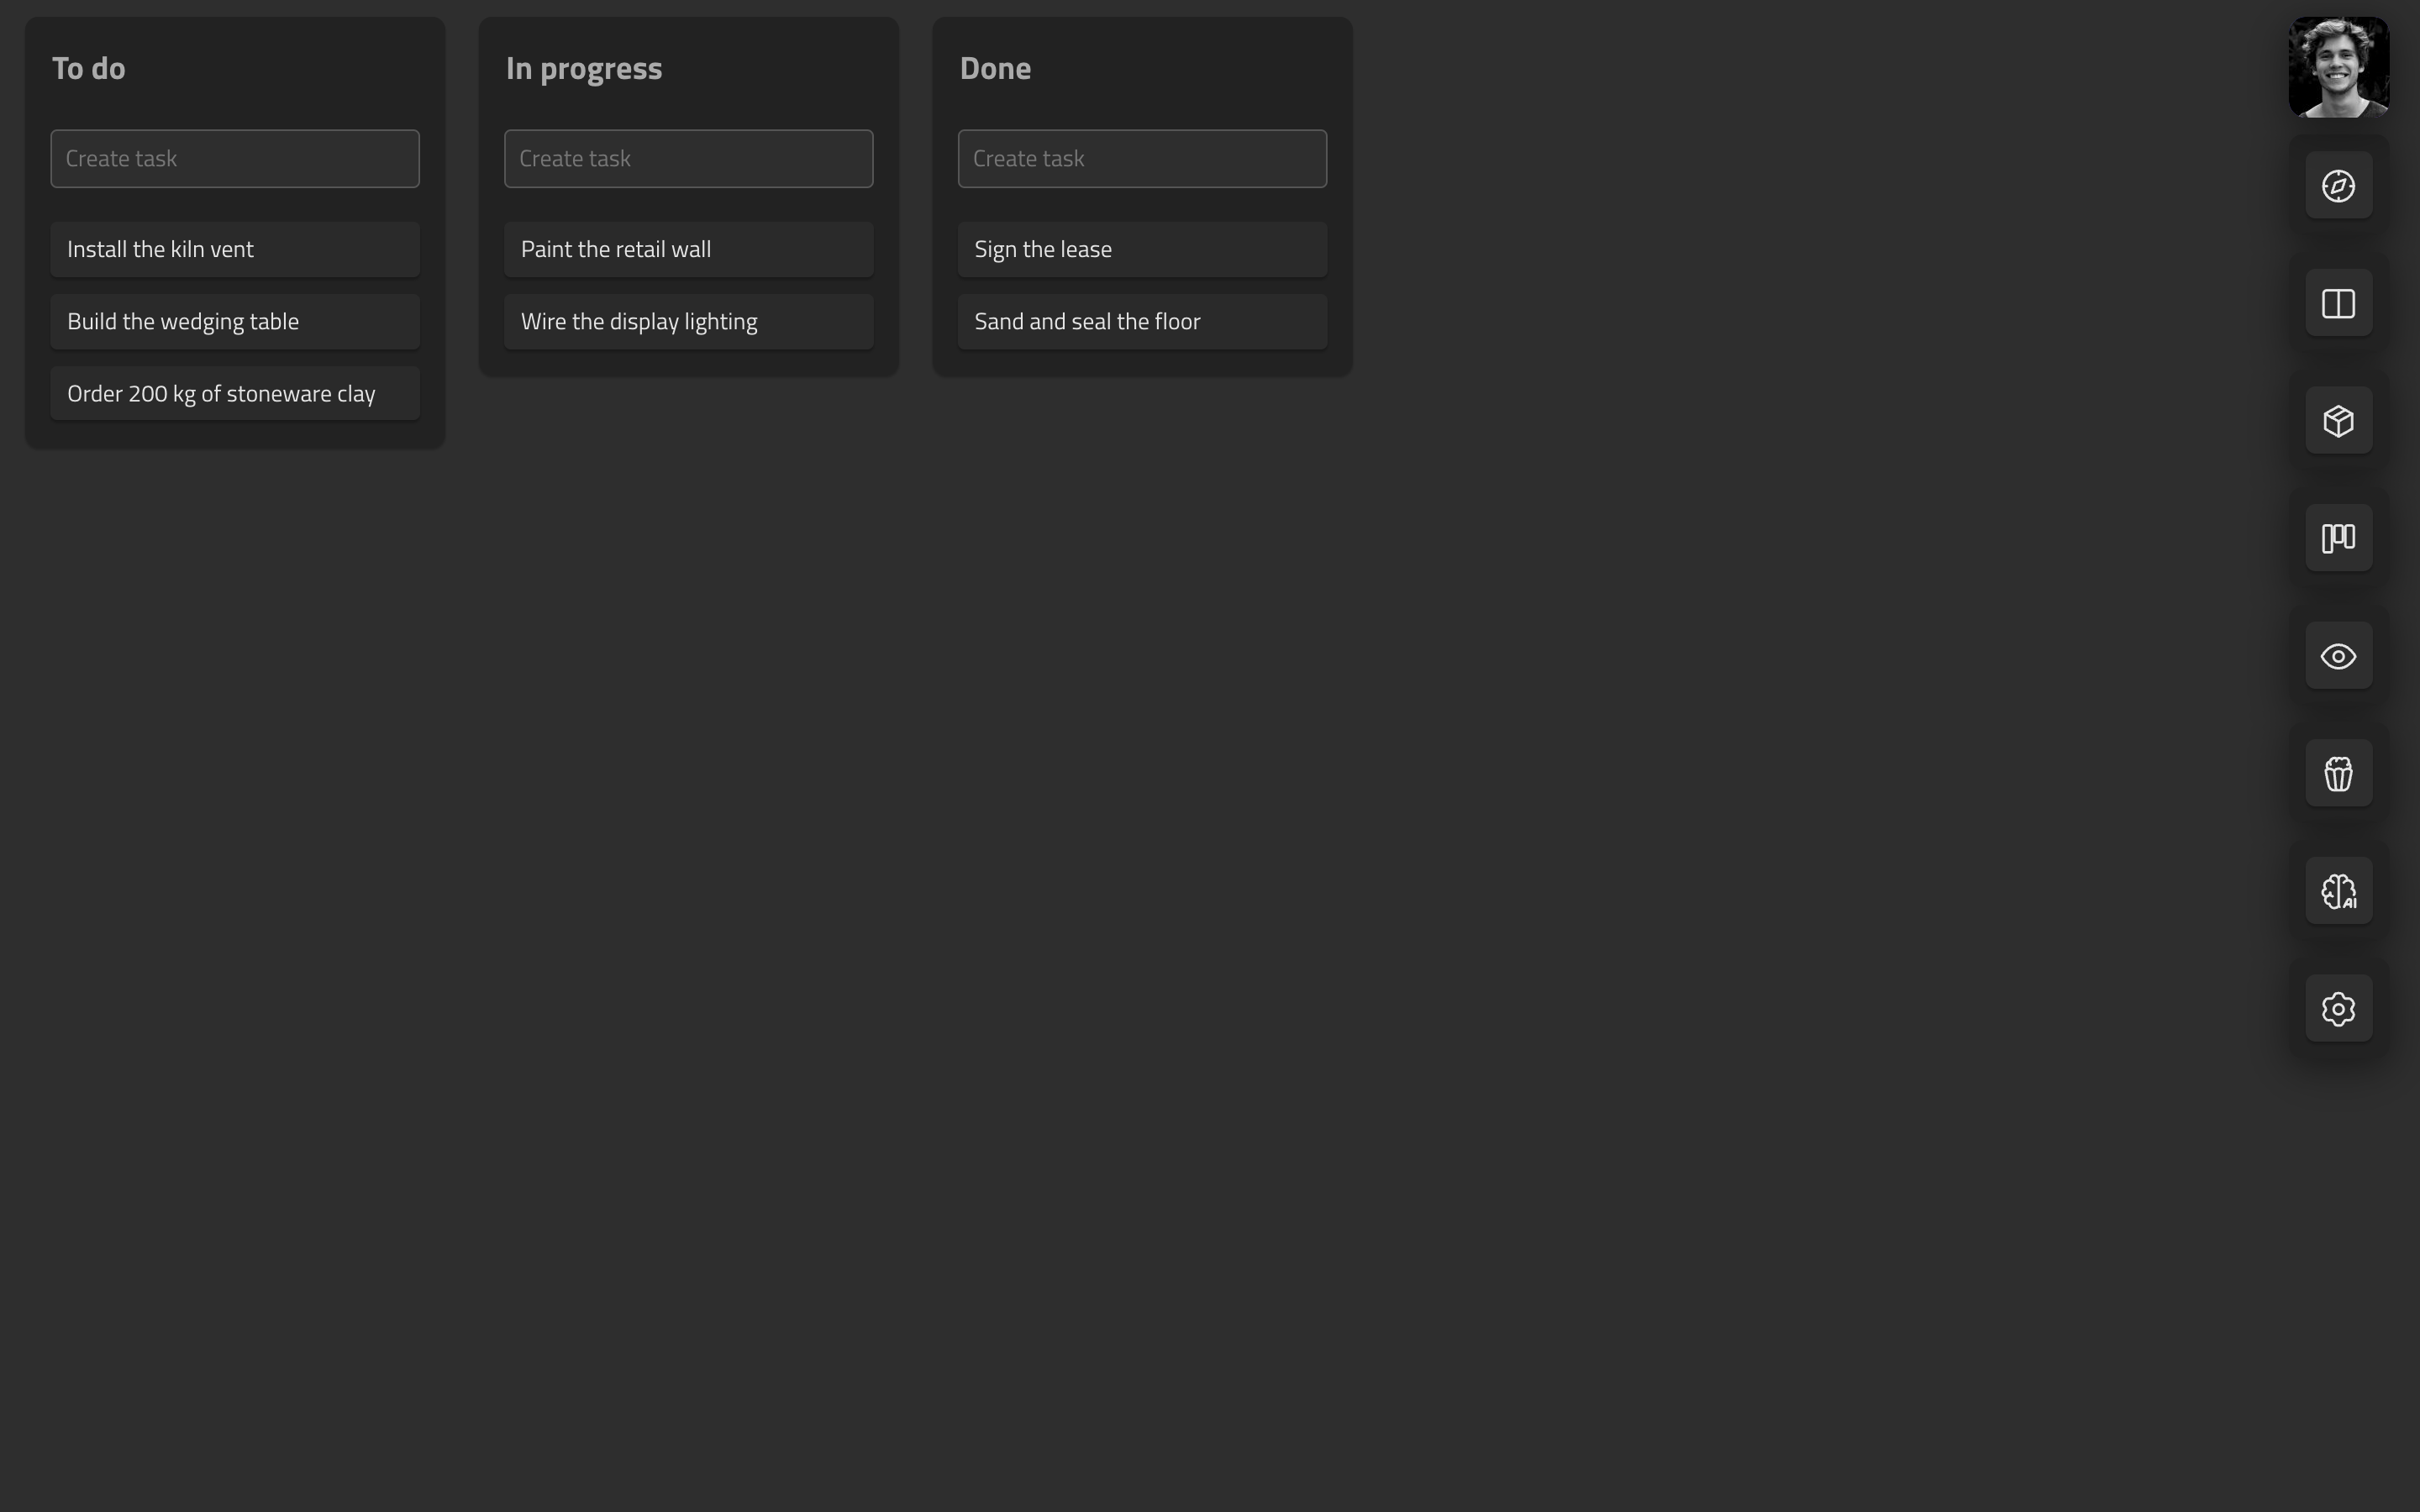Select Build the wedging table task
2420x1512 pixels.
click(235, 322)
